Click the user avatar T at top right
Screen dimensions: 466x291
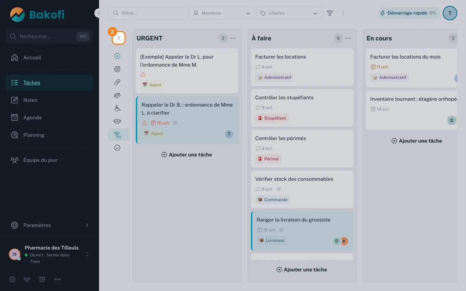[x=450, y=13]
